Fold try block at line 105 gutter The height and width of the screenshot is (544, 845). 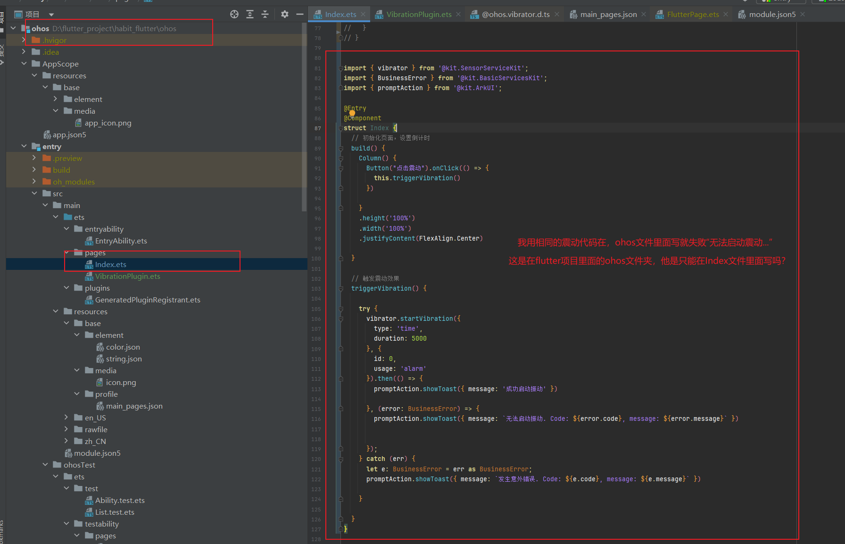[340, 309]
